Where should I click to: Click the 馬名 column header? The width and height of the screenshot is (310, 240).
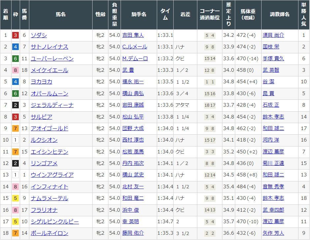61,14
